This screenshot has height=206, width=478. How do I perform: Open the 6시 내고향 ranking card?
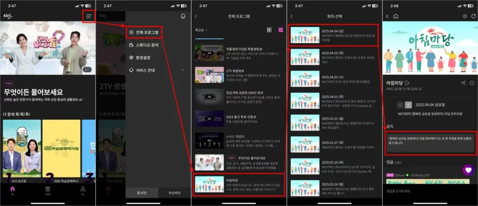point(21,149)
